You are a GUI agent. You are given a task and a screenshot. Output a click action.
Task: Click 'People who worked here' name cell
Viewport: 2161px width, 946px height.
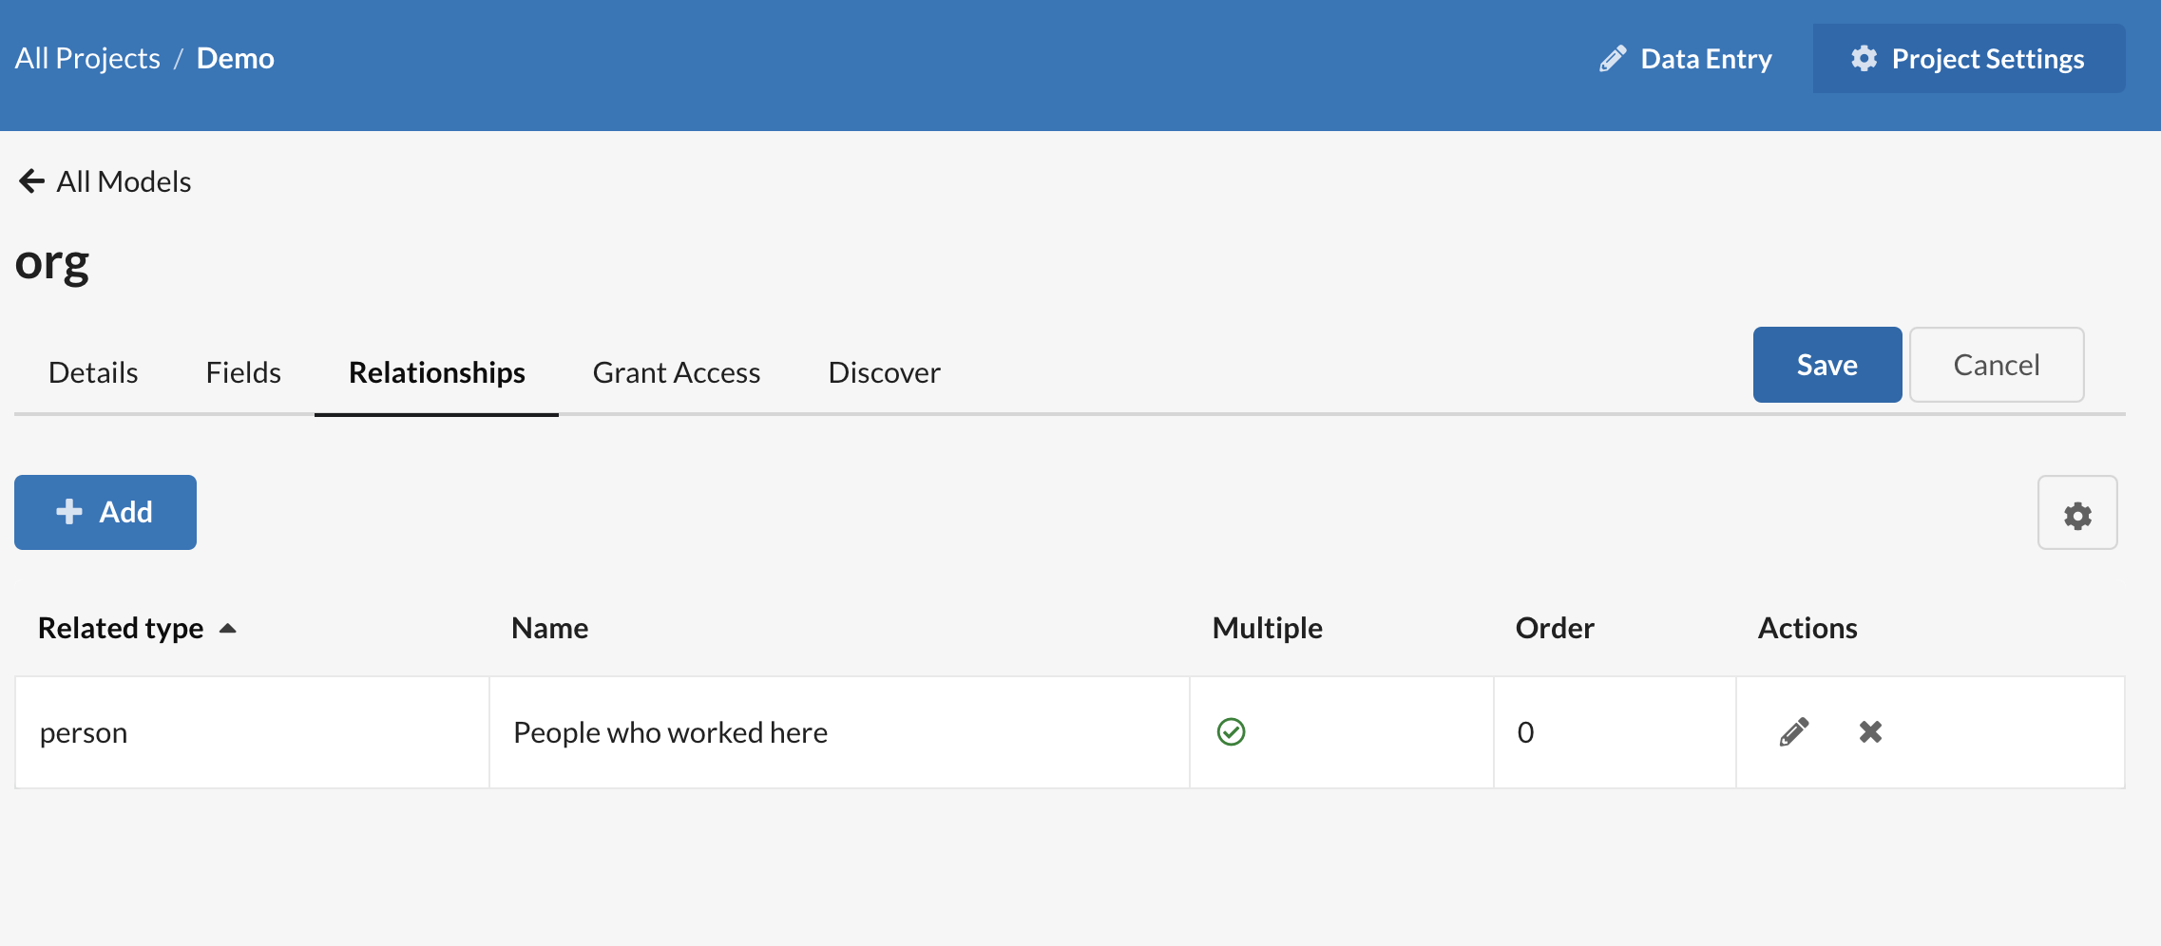coord(839,732)
